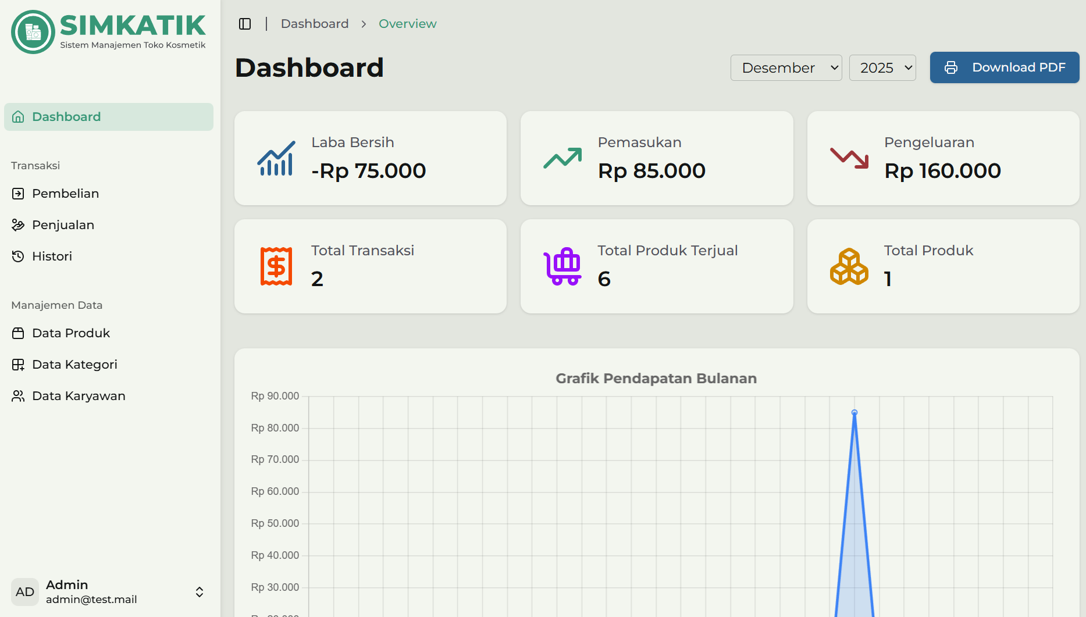Click the Dashboard home icon
Viewport: 1086px width, 617px height.
tap(18, 117)
